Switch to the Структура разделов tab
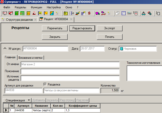The image size is (162, 113). coord(19,20)
